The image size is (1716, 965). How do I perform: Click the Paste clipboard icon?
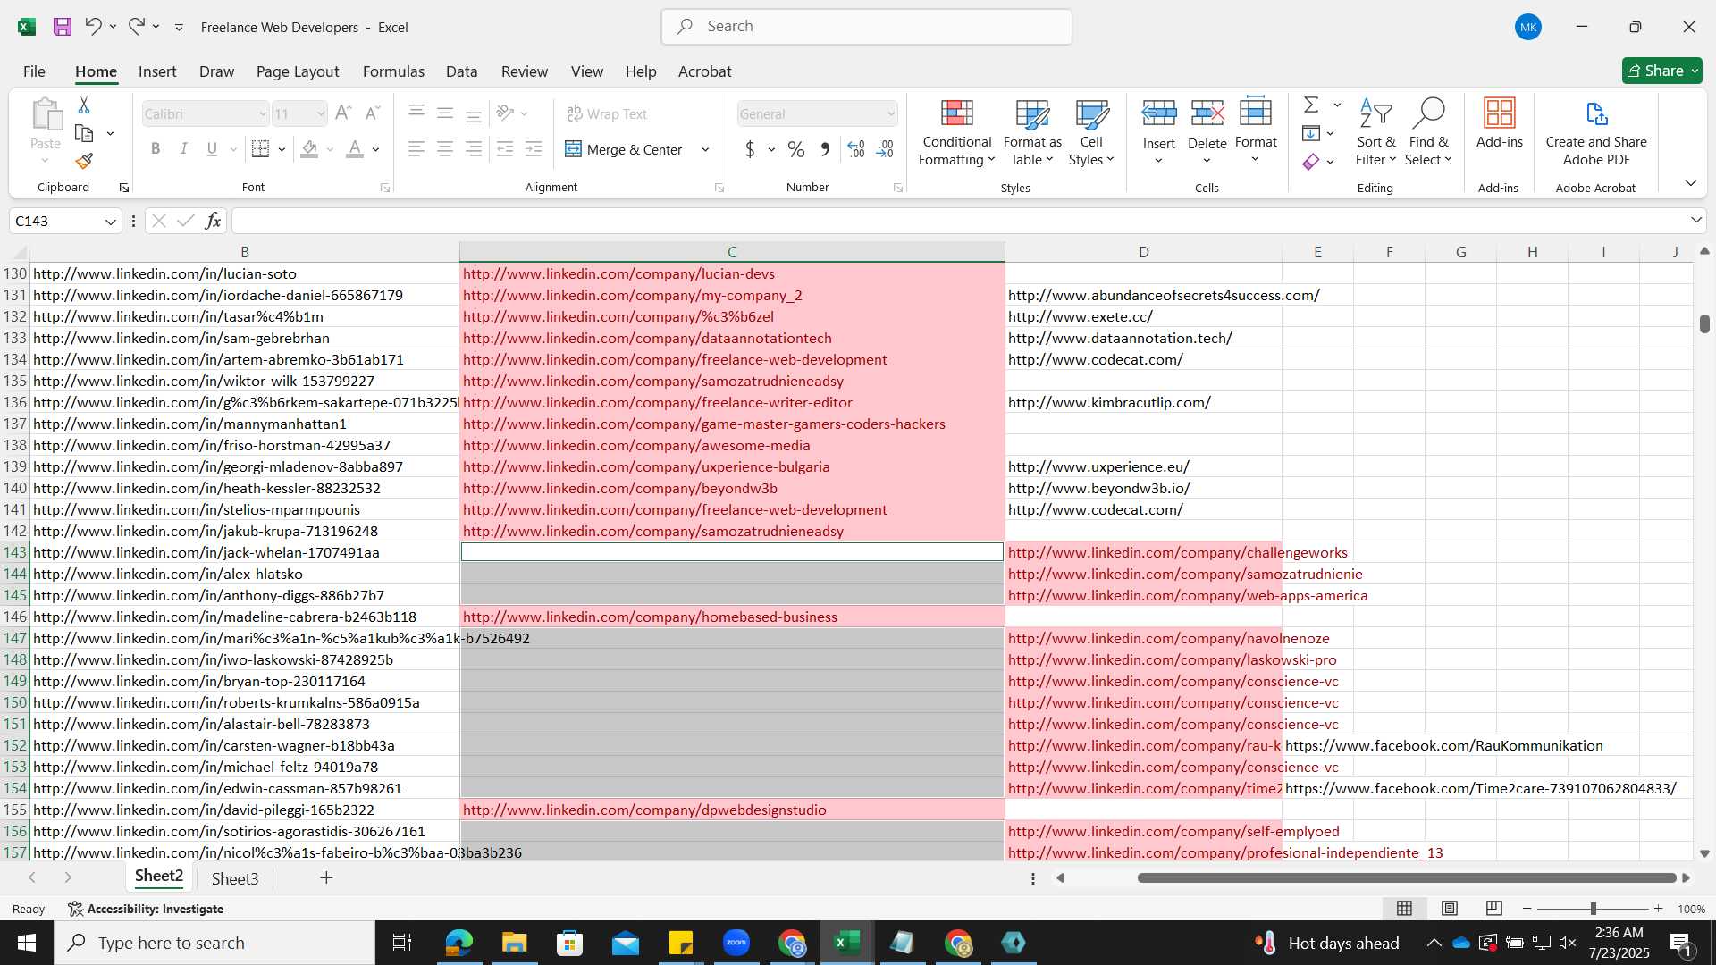(x=46, y=114)
